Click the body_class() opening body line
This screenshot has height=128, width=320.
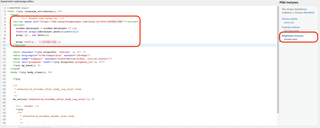pyautogui.click(x=31, y=72)
